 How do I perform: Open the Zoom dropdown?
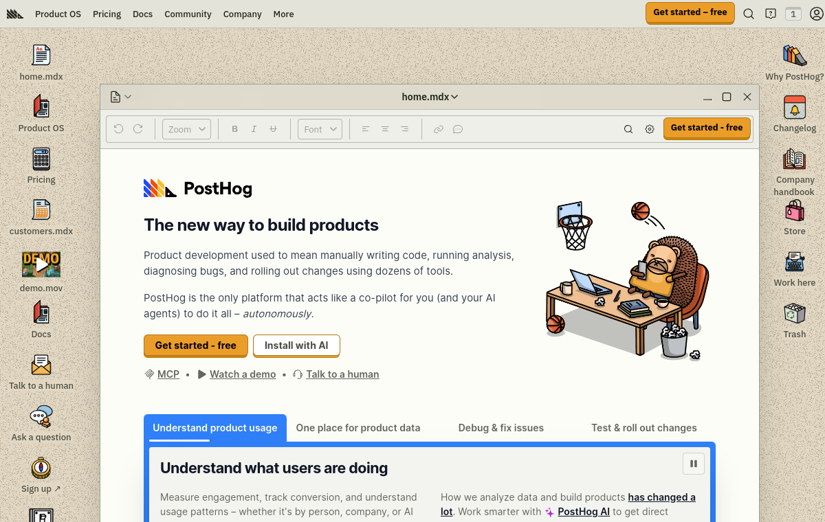click(x=186, y=129)
